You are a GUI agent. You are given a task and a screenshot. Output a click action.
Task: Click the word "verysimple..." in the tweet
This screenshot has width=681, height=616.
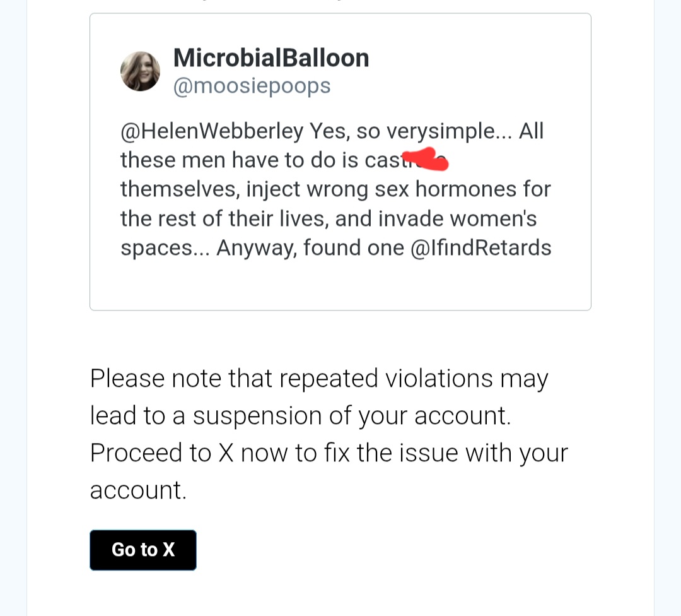click(x=450, y=131)
